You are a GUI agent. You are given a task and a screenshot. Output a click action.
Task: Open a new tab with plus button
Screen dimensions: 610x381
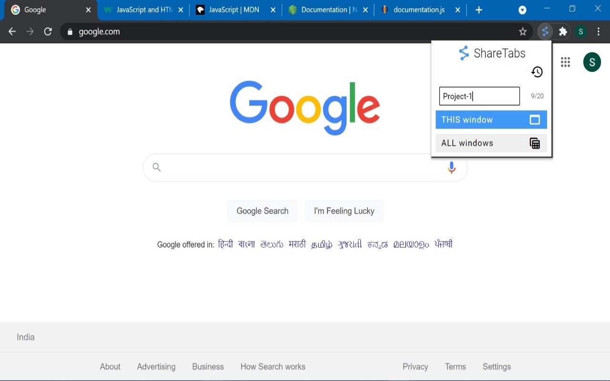click(479, 10)
